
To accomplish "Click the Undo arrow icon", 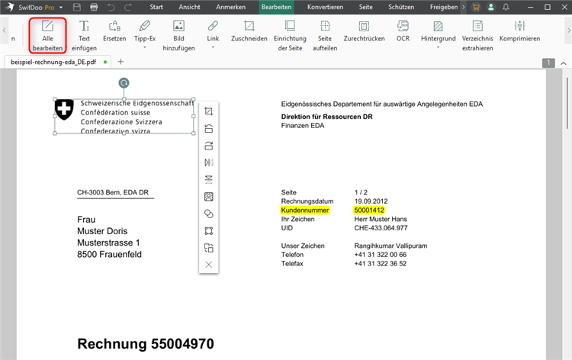I will click(111, 7).
